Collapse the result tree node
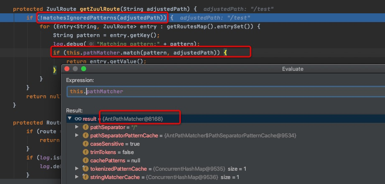The width and height of the screenshot is (385, 184). click(x=70, y=119)
